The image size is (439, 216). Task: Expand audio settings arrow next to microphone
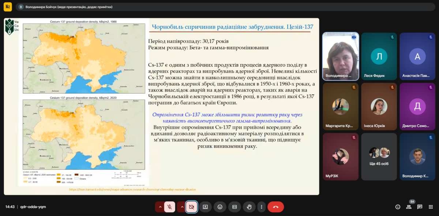click(x=160, y=207)
